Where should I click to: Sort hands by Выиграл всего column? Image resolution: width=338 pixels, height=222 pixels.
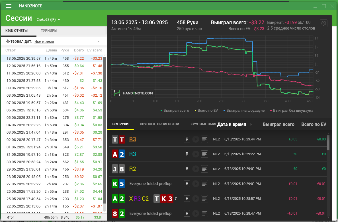278,124
